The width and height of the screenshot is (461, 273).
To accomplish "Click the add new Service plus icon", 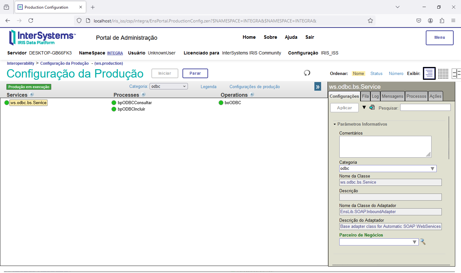I will pos(32,95).
